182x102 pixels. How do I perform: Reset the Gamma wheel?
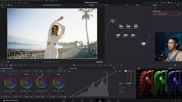[32, 74]
